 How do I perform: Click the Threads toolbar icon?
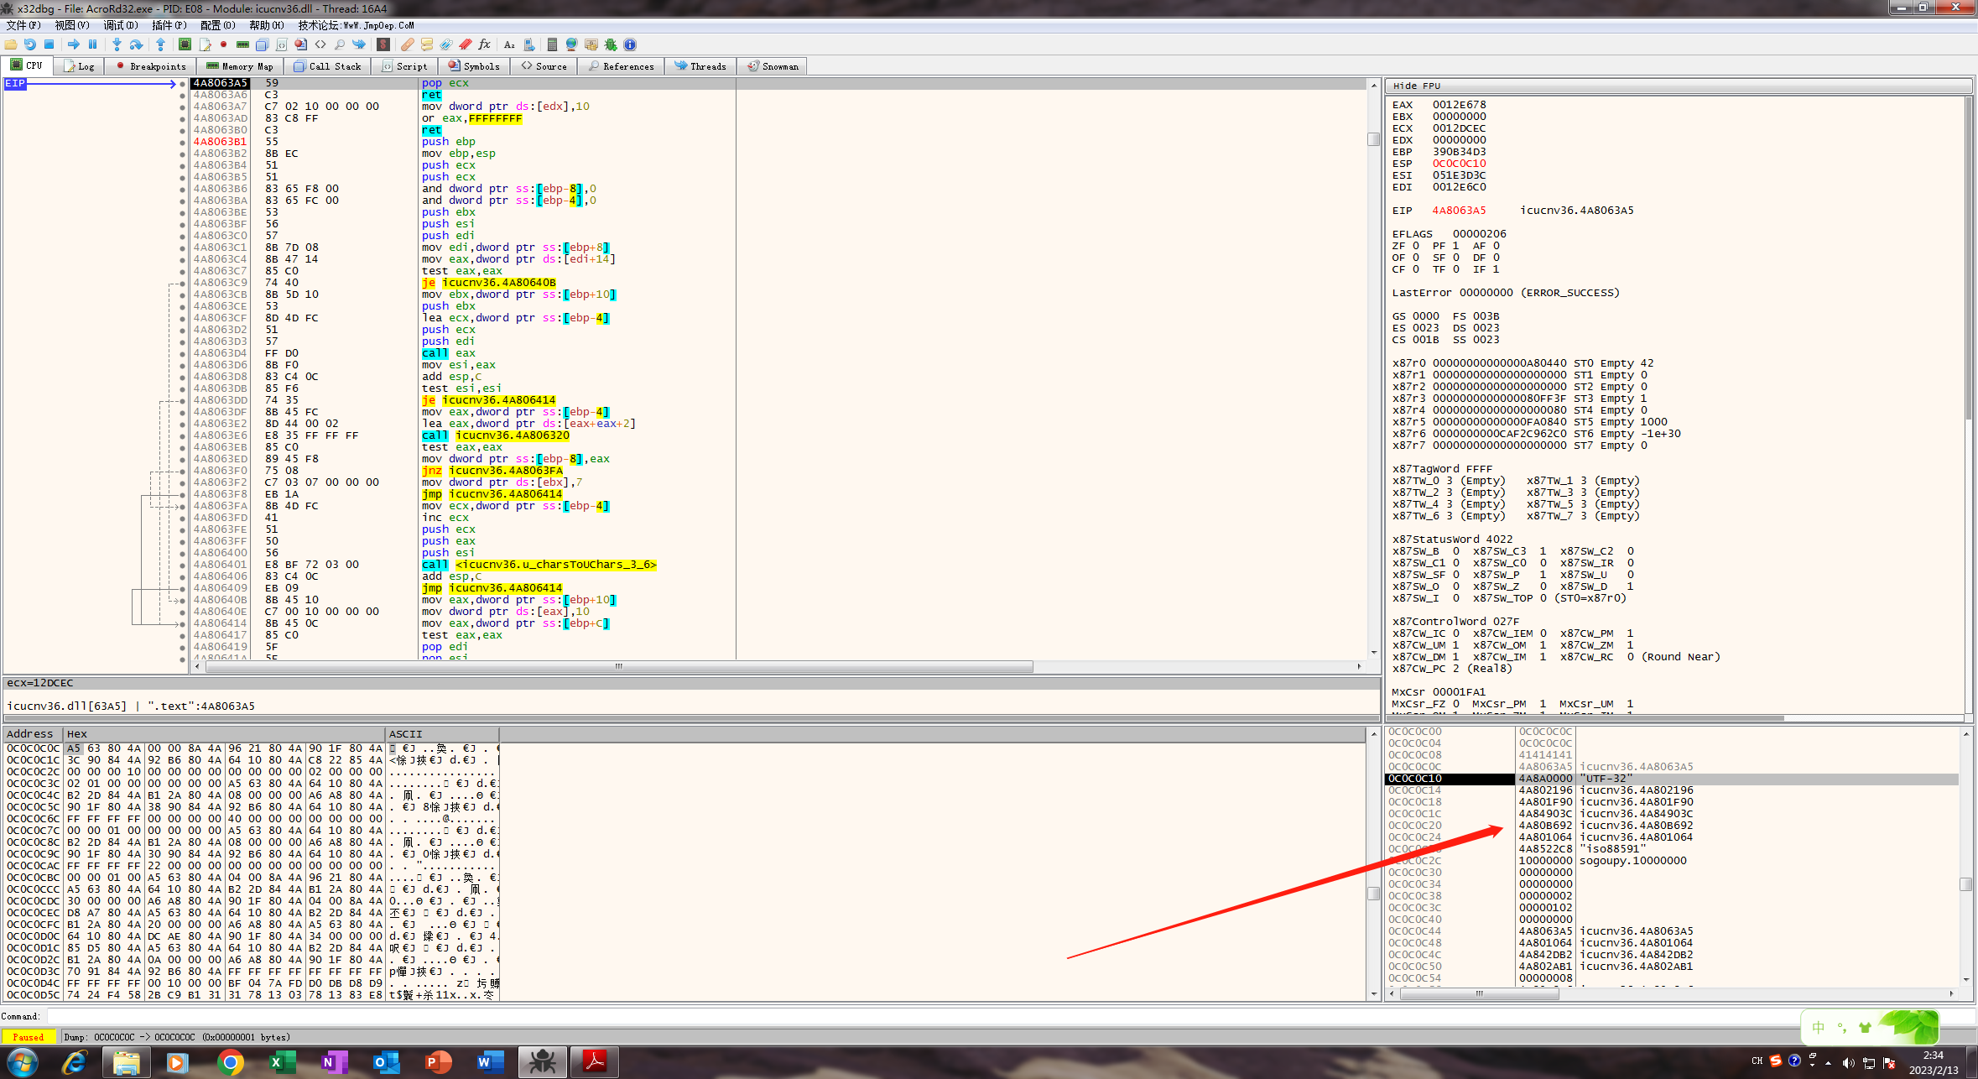tap(359, 44)
